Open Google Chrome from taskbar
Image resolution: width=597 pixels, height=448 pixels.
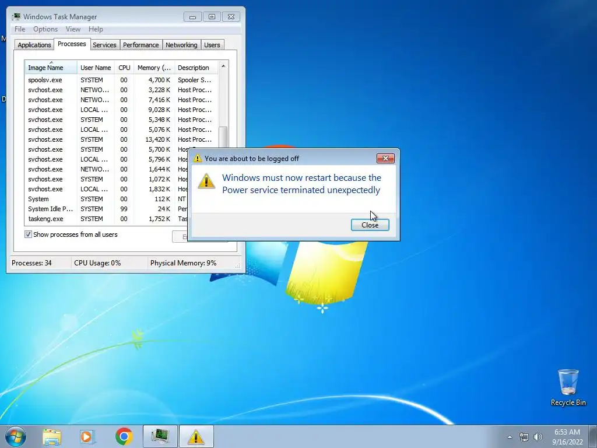pyautogui.click(x=124, y=436)
